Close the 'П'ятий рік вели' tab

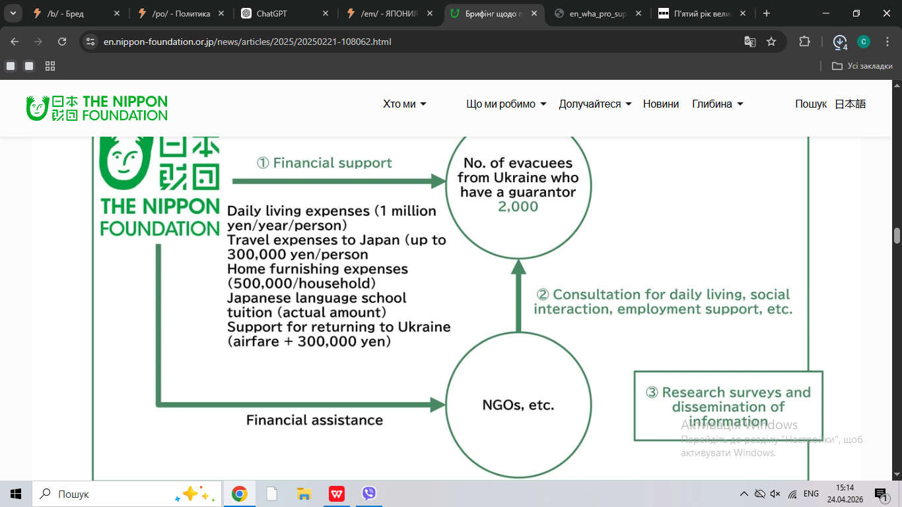pos(743,13)
